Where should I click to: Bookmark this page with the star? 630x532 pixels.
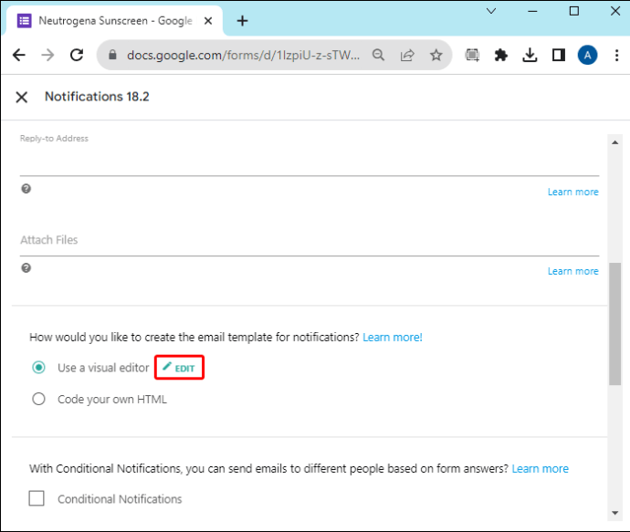(436, 55)
